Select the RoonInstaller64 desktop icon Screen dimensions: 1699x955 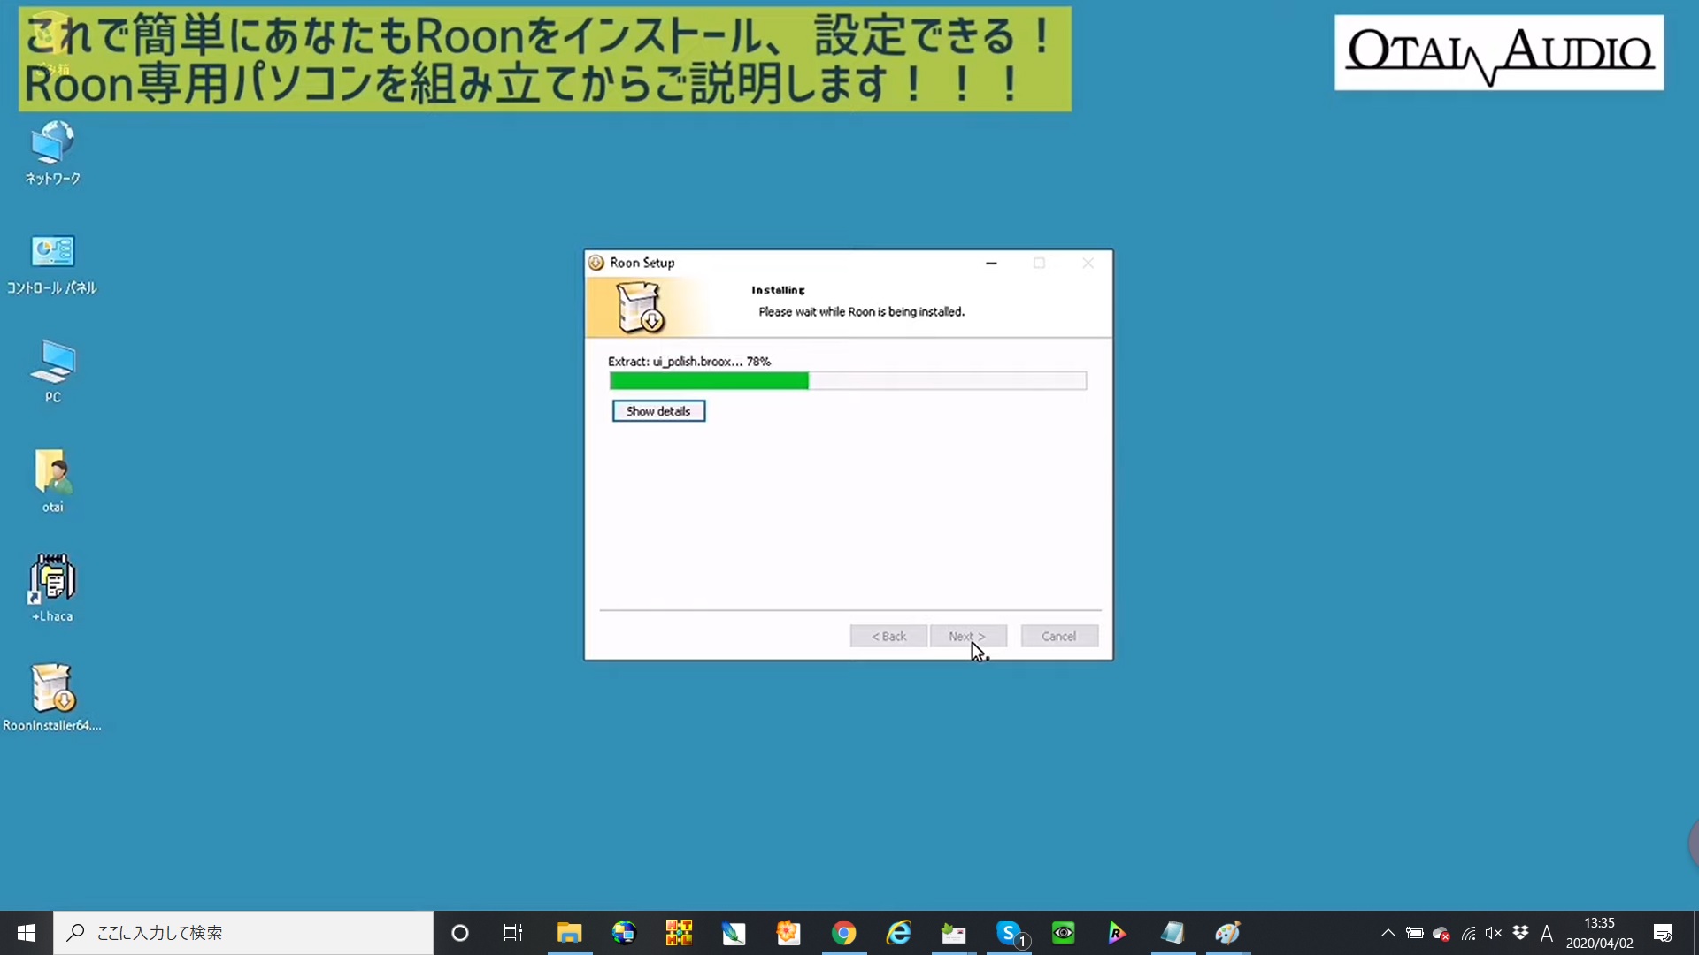tap(52, 699)
